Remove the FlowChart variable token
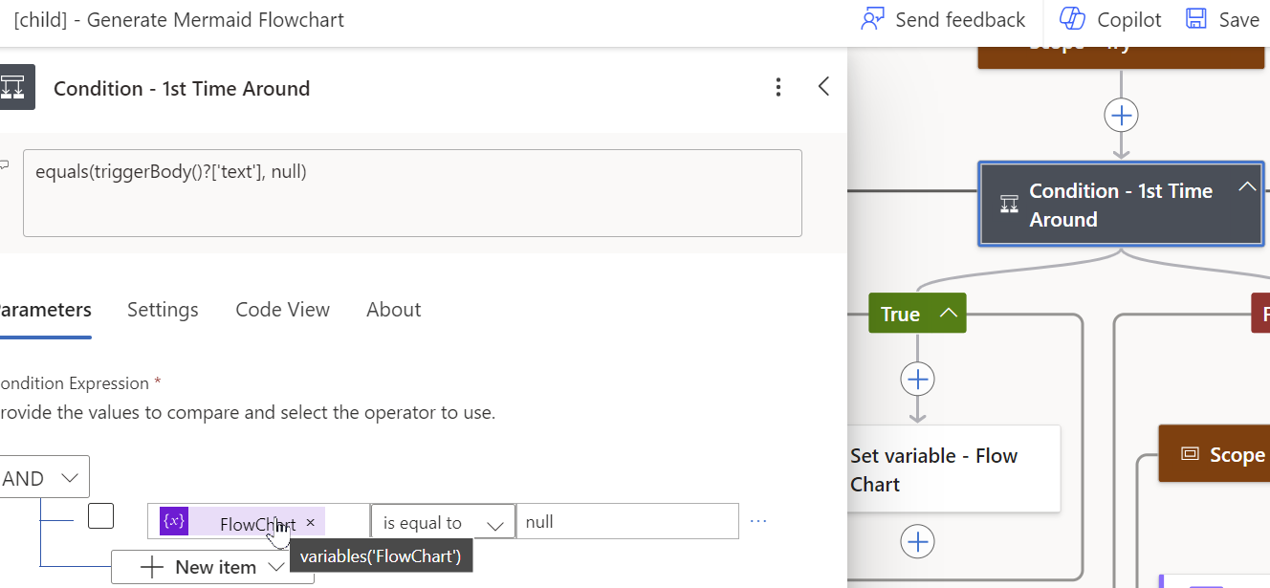Image resolution: width=1270 pixels, height=588 pixels. (x=310, y=523)
